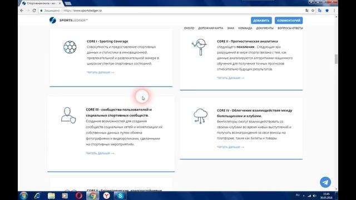Open a new browser tab
The width and height of the screenshot is (356, 200).
pyautogui.click(x=68, y=3)
